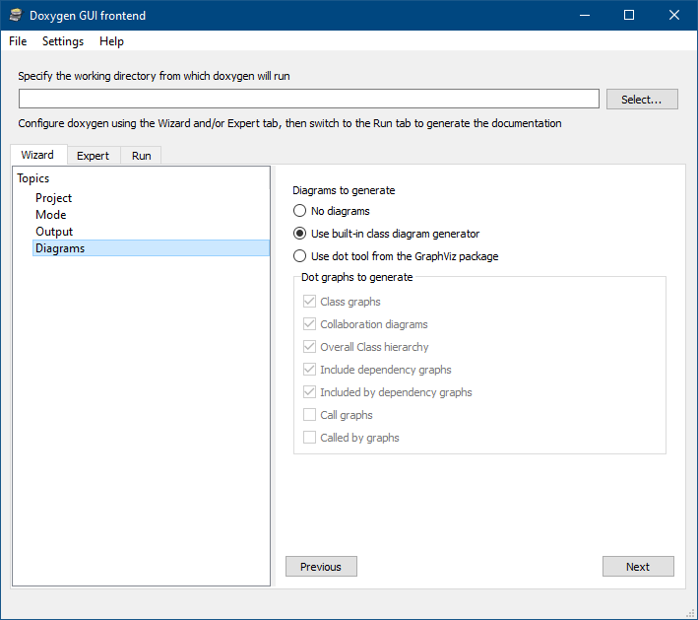Image resolution: width=698 pixels, height=620 pixels.
Task: Click the Next button
Action: 638,567
